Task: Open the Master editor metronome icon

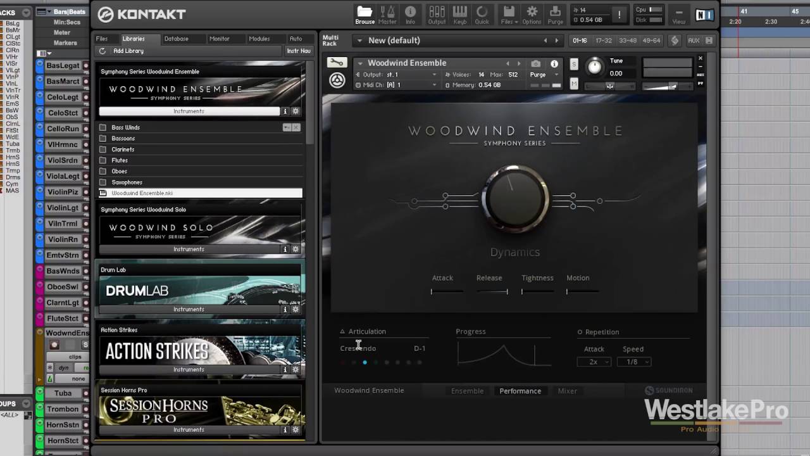Action: pos(387,15)
